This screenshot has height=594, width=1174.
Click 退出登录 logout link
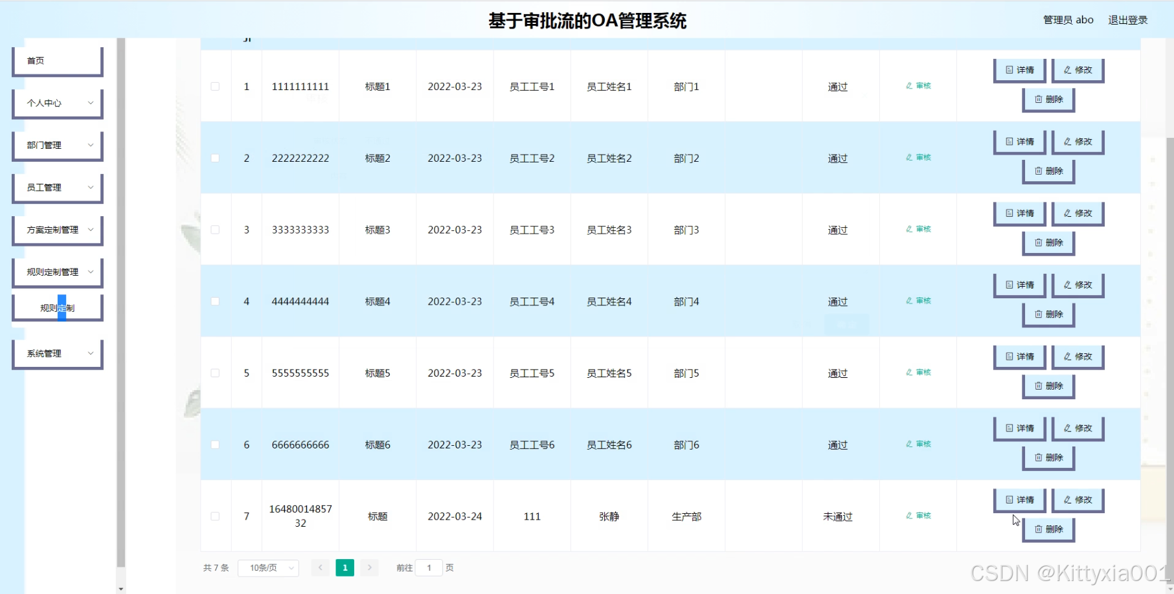coord(1127,20)
